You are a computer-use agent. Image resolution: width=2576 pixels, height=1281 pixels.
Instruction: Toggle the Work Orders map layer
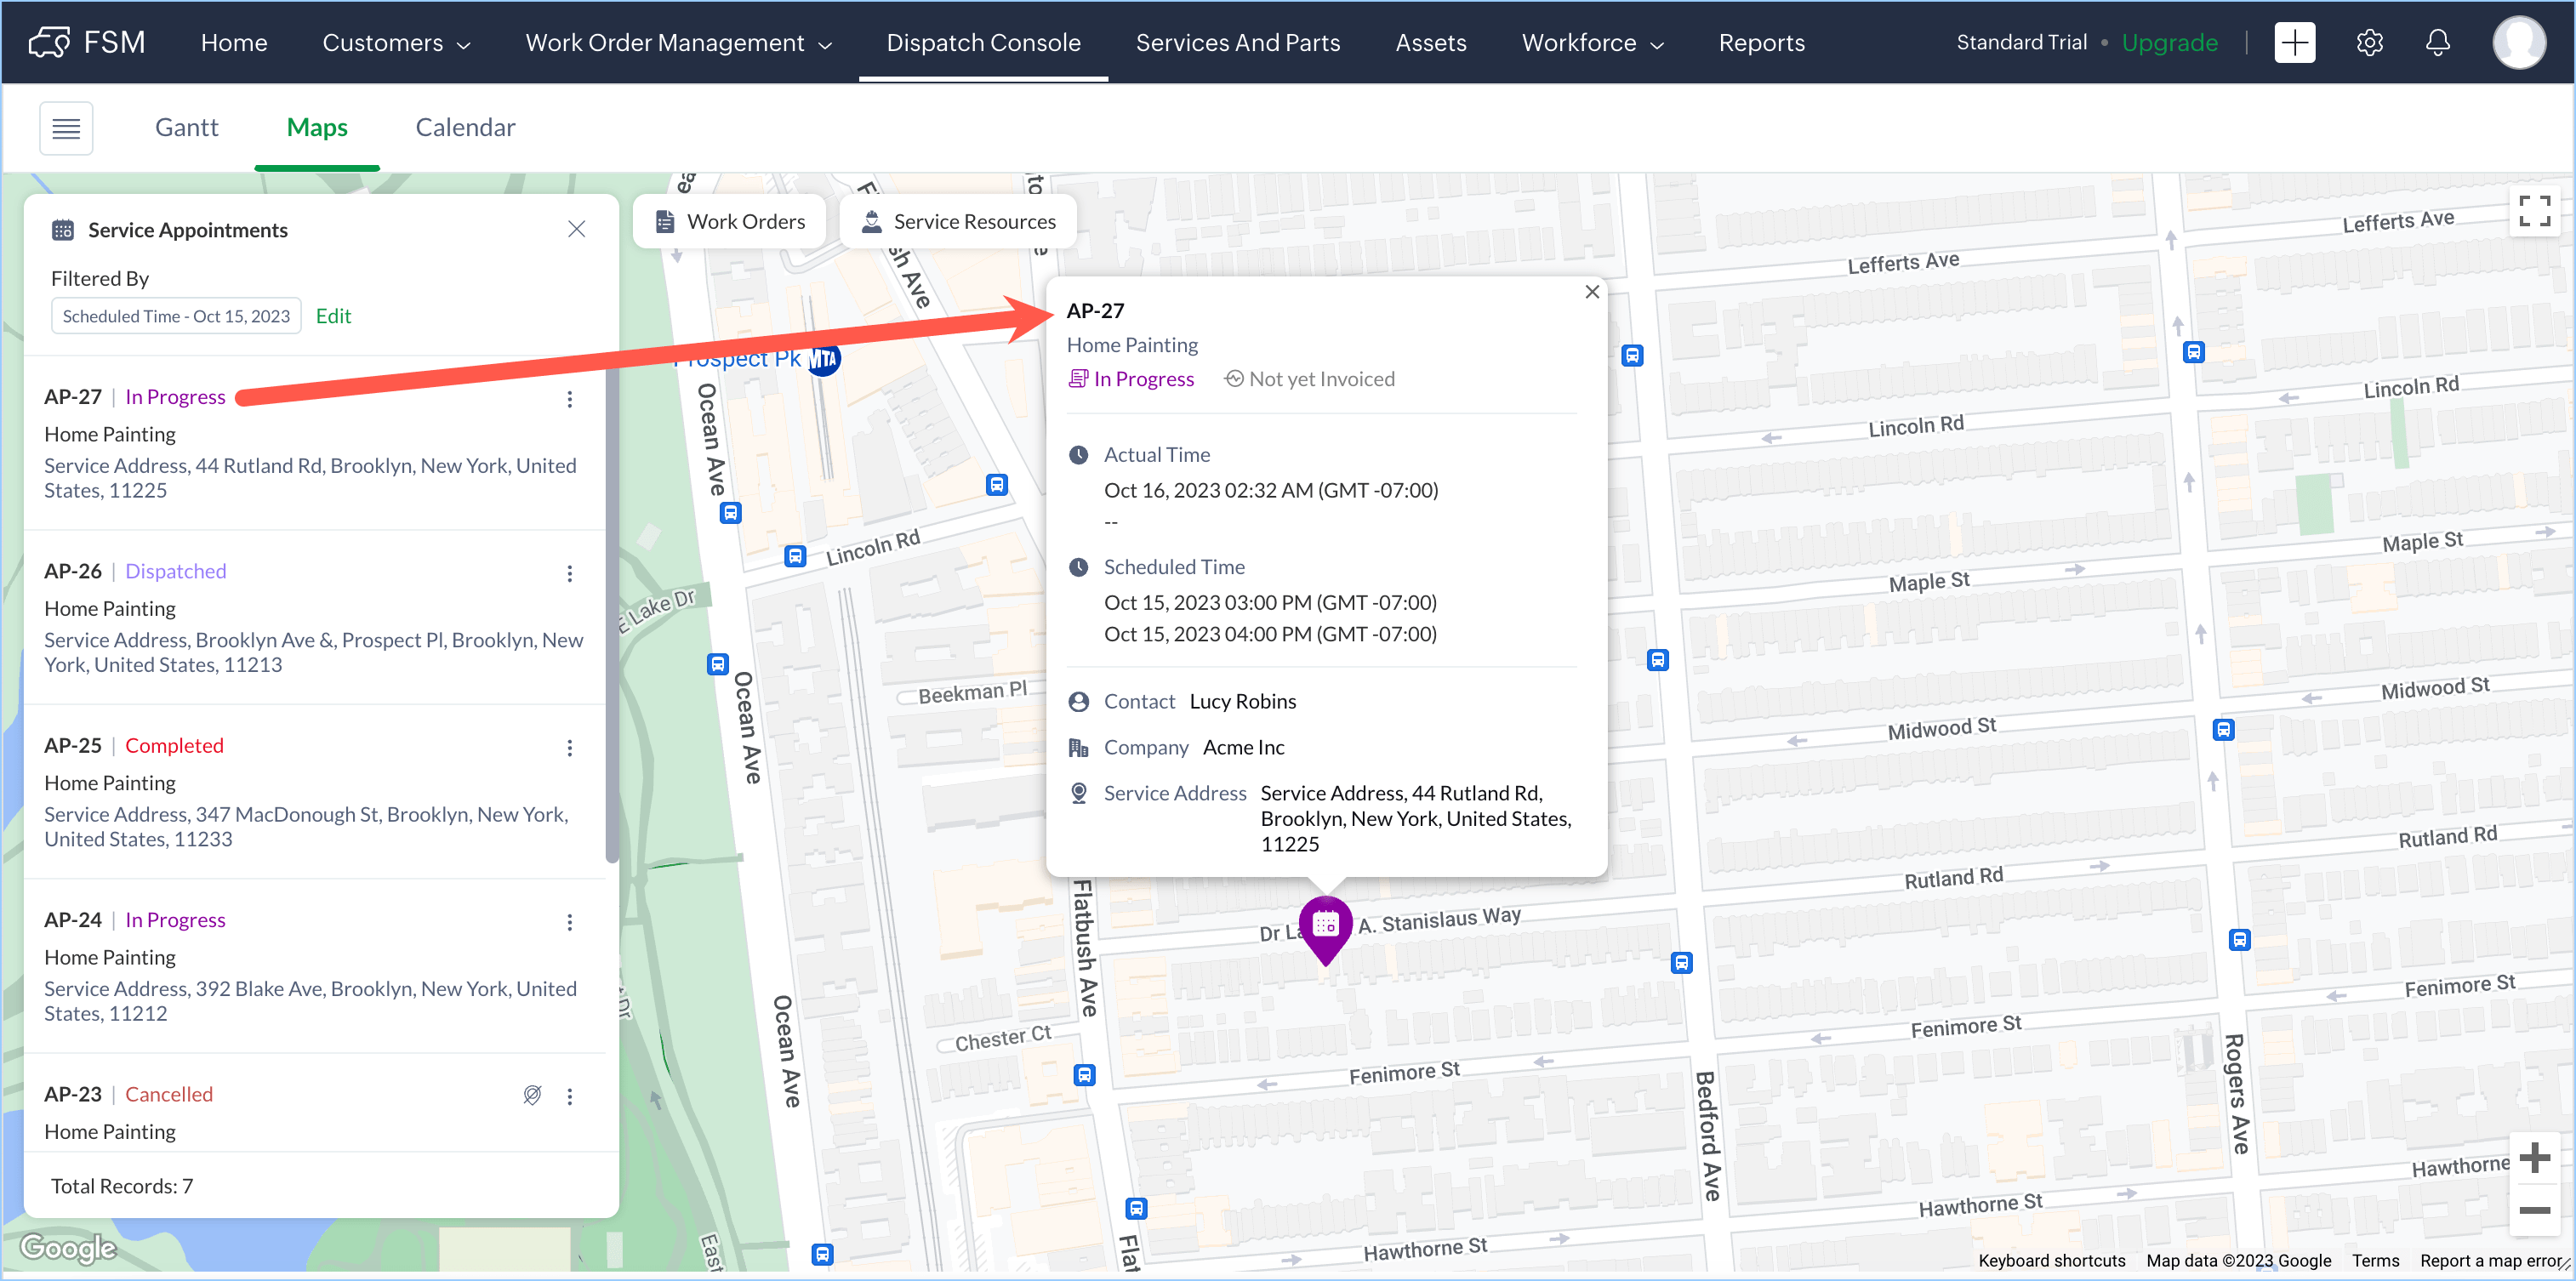pyautogui.click(x=730, y=222)
